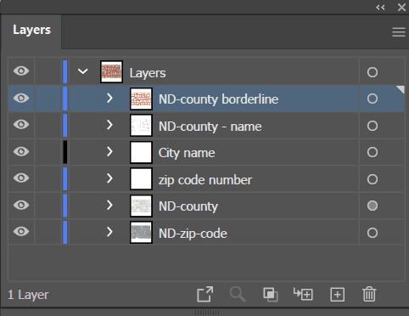
Task: Expand the ND-county borderline sublayer
Action: pyautogui.click(x=109, y=98)
